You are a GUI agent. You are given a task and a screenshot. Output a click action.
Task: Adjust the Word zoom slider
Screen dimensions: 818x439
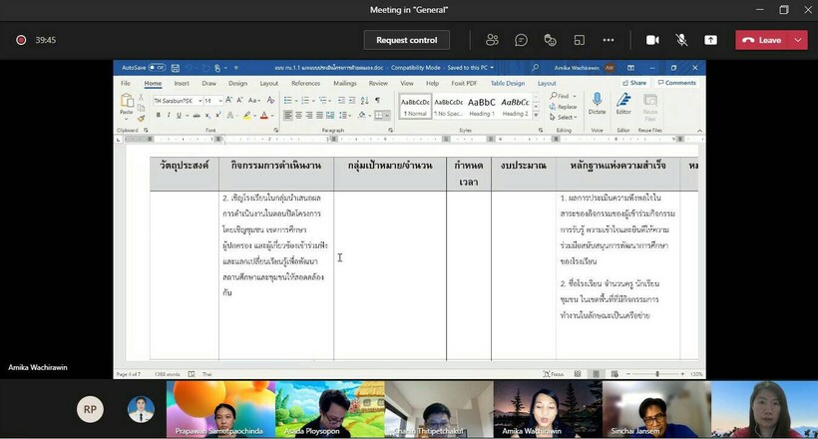point(659,374)
